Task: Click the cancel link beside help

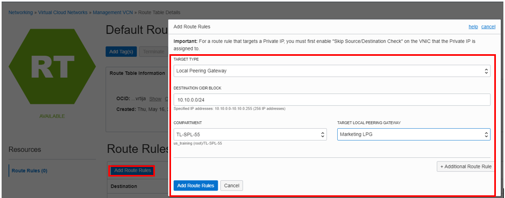Action: click(488, 27)
